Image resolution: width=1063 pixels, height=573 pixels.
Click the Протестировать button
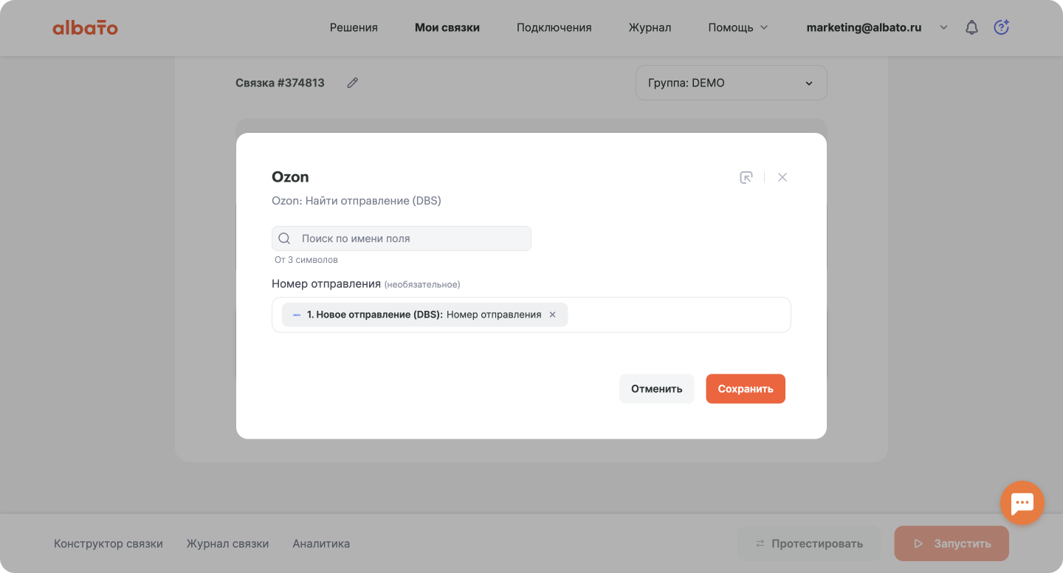809,543
